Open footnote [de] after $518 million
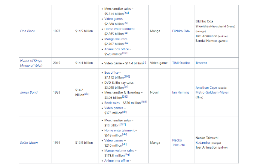Image resolution: width=260 pixels, height=168 pixels. pos(125,134)
